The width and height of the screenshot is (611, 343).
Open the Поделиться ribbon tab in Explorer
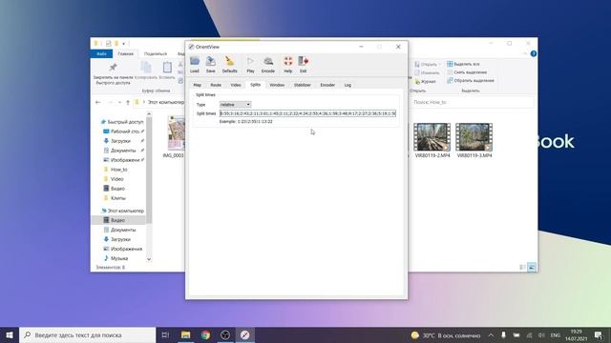click(155, 53)
